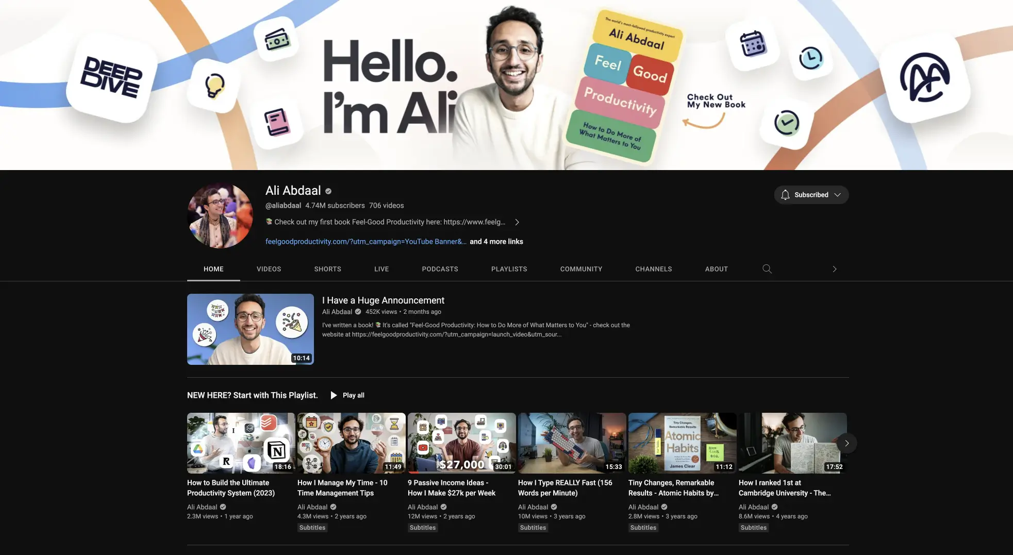Image resolution: width=1013 pixels, height=555 pixels.
Task: Open the Podcasts tab
Action: [440, 269]
